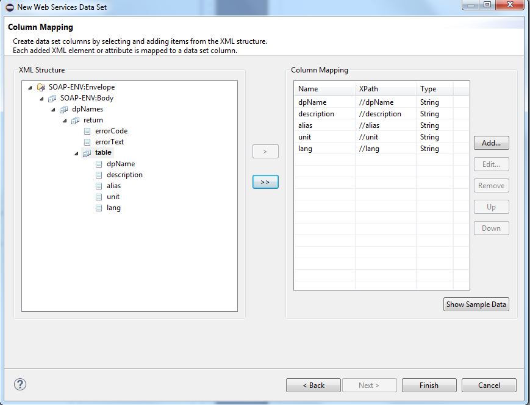Click the alias leaf icon in tree

point(99,186)
